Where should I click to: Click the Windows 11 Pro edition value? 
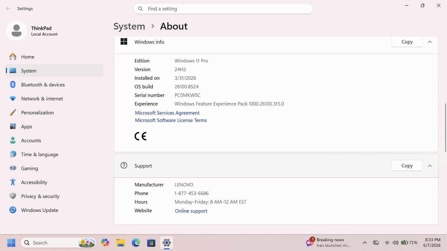click(x=191, y=61)
